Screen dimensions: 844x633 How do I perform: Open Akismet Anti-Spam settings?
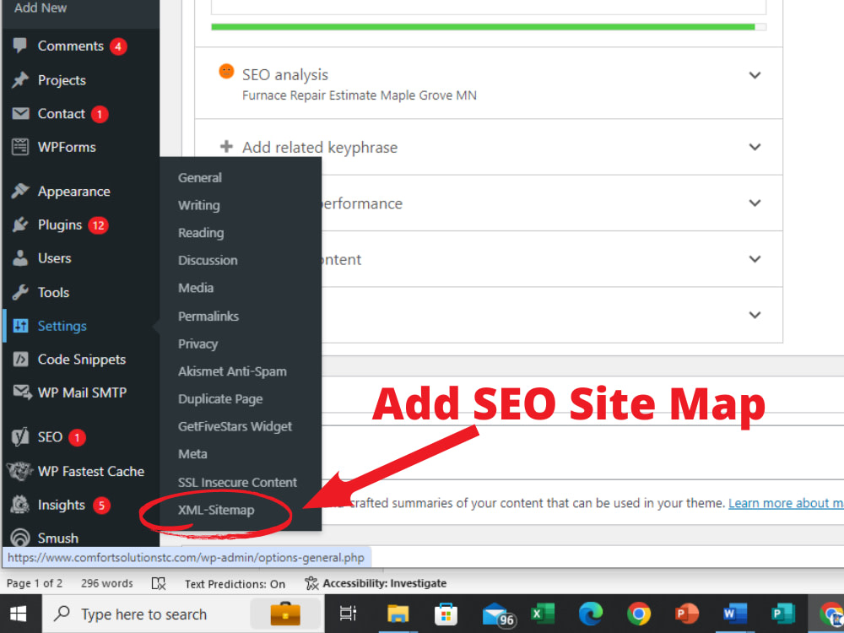click(x=233, y=371)
